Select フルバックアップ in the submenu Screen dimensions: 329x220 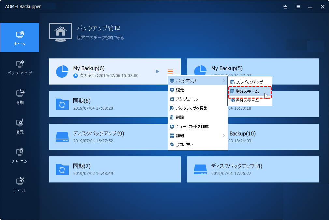click(250, 82)
